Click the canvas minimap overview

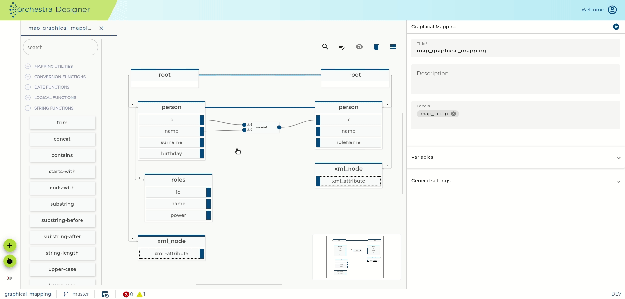(x=357, y=257)
